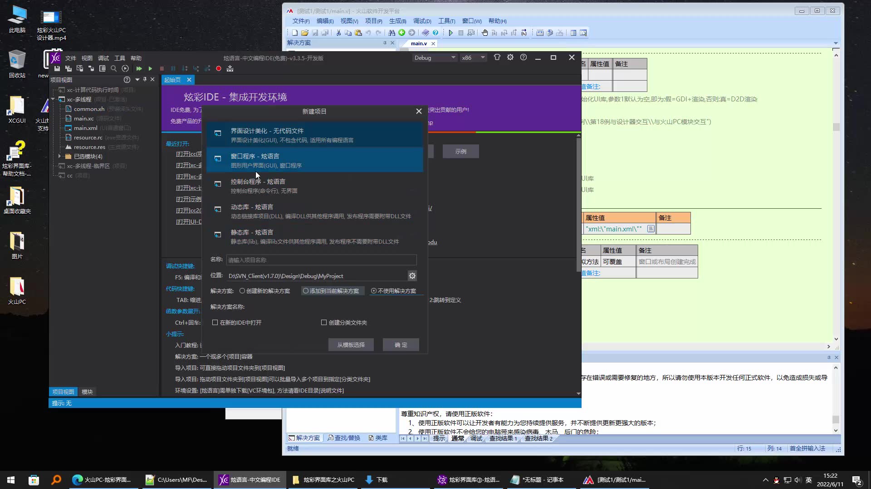Switch to the 模块 tab at bottom
This screenshot has height=489, width=871.
87,392
